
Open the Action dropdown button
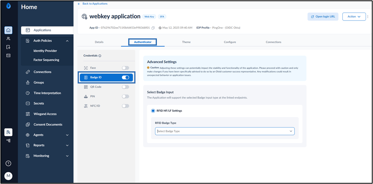click(x=354, y=17)
